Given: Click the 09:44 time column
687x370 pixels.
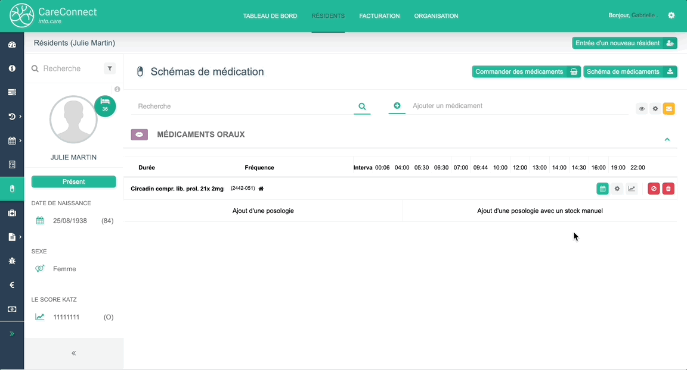Looking at the screenshot, I should pos(481,167).
